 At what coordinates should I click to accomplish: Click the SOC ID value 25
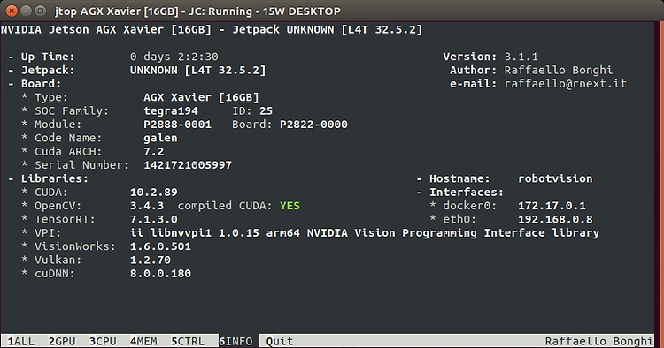[x=266, y=111]
